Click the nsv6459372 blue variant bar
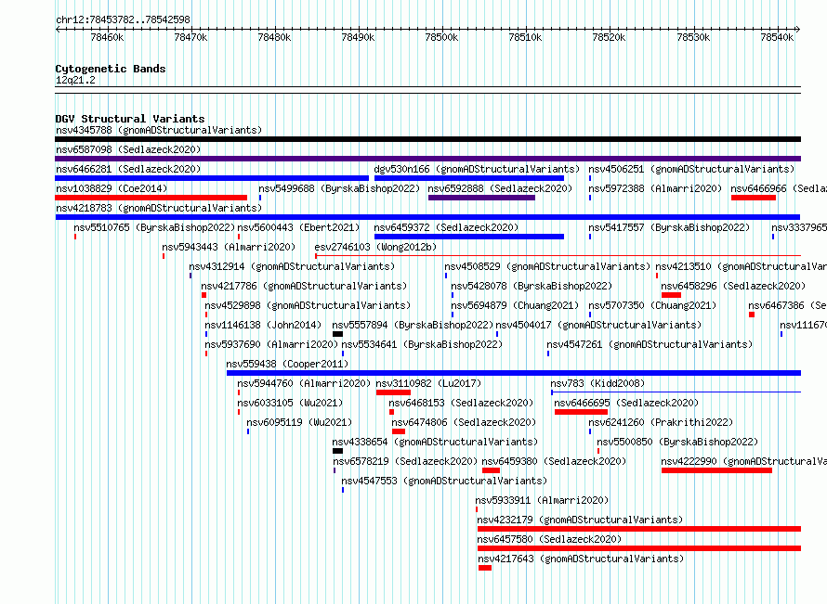This screenshot has height=604, width=827. [x=469, y=237]
